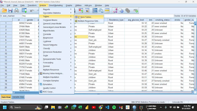Click Missing Value Analysis menu entry
Viewport: 197px width, 111px height.
point(56,73)
